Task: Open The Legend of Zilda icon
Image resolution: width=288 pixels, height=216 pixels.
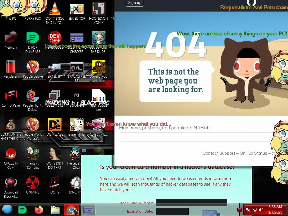Action: 74,158
